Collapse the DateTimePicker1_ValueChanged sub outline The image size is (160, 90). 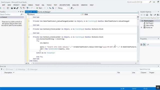[x=29, y=21]
